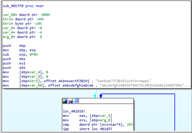Click the '[ebp+var_B0]' operand
Viewport: 192px width, 133px height.
pos(33,85)
